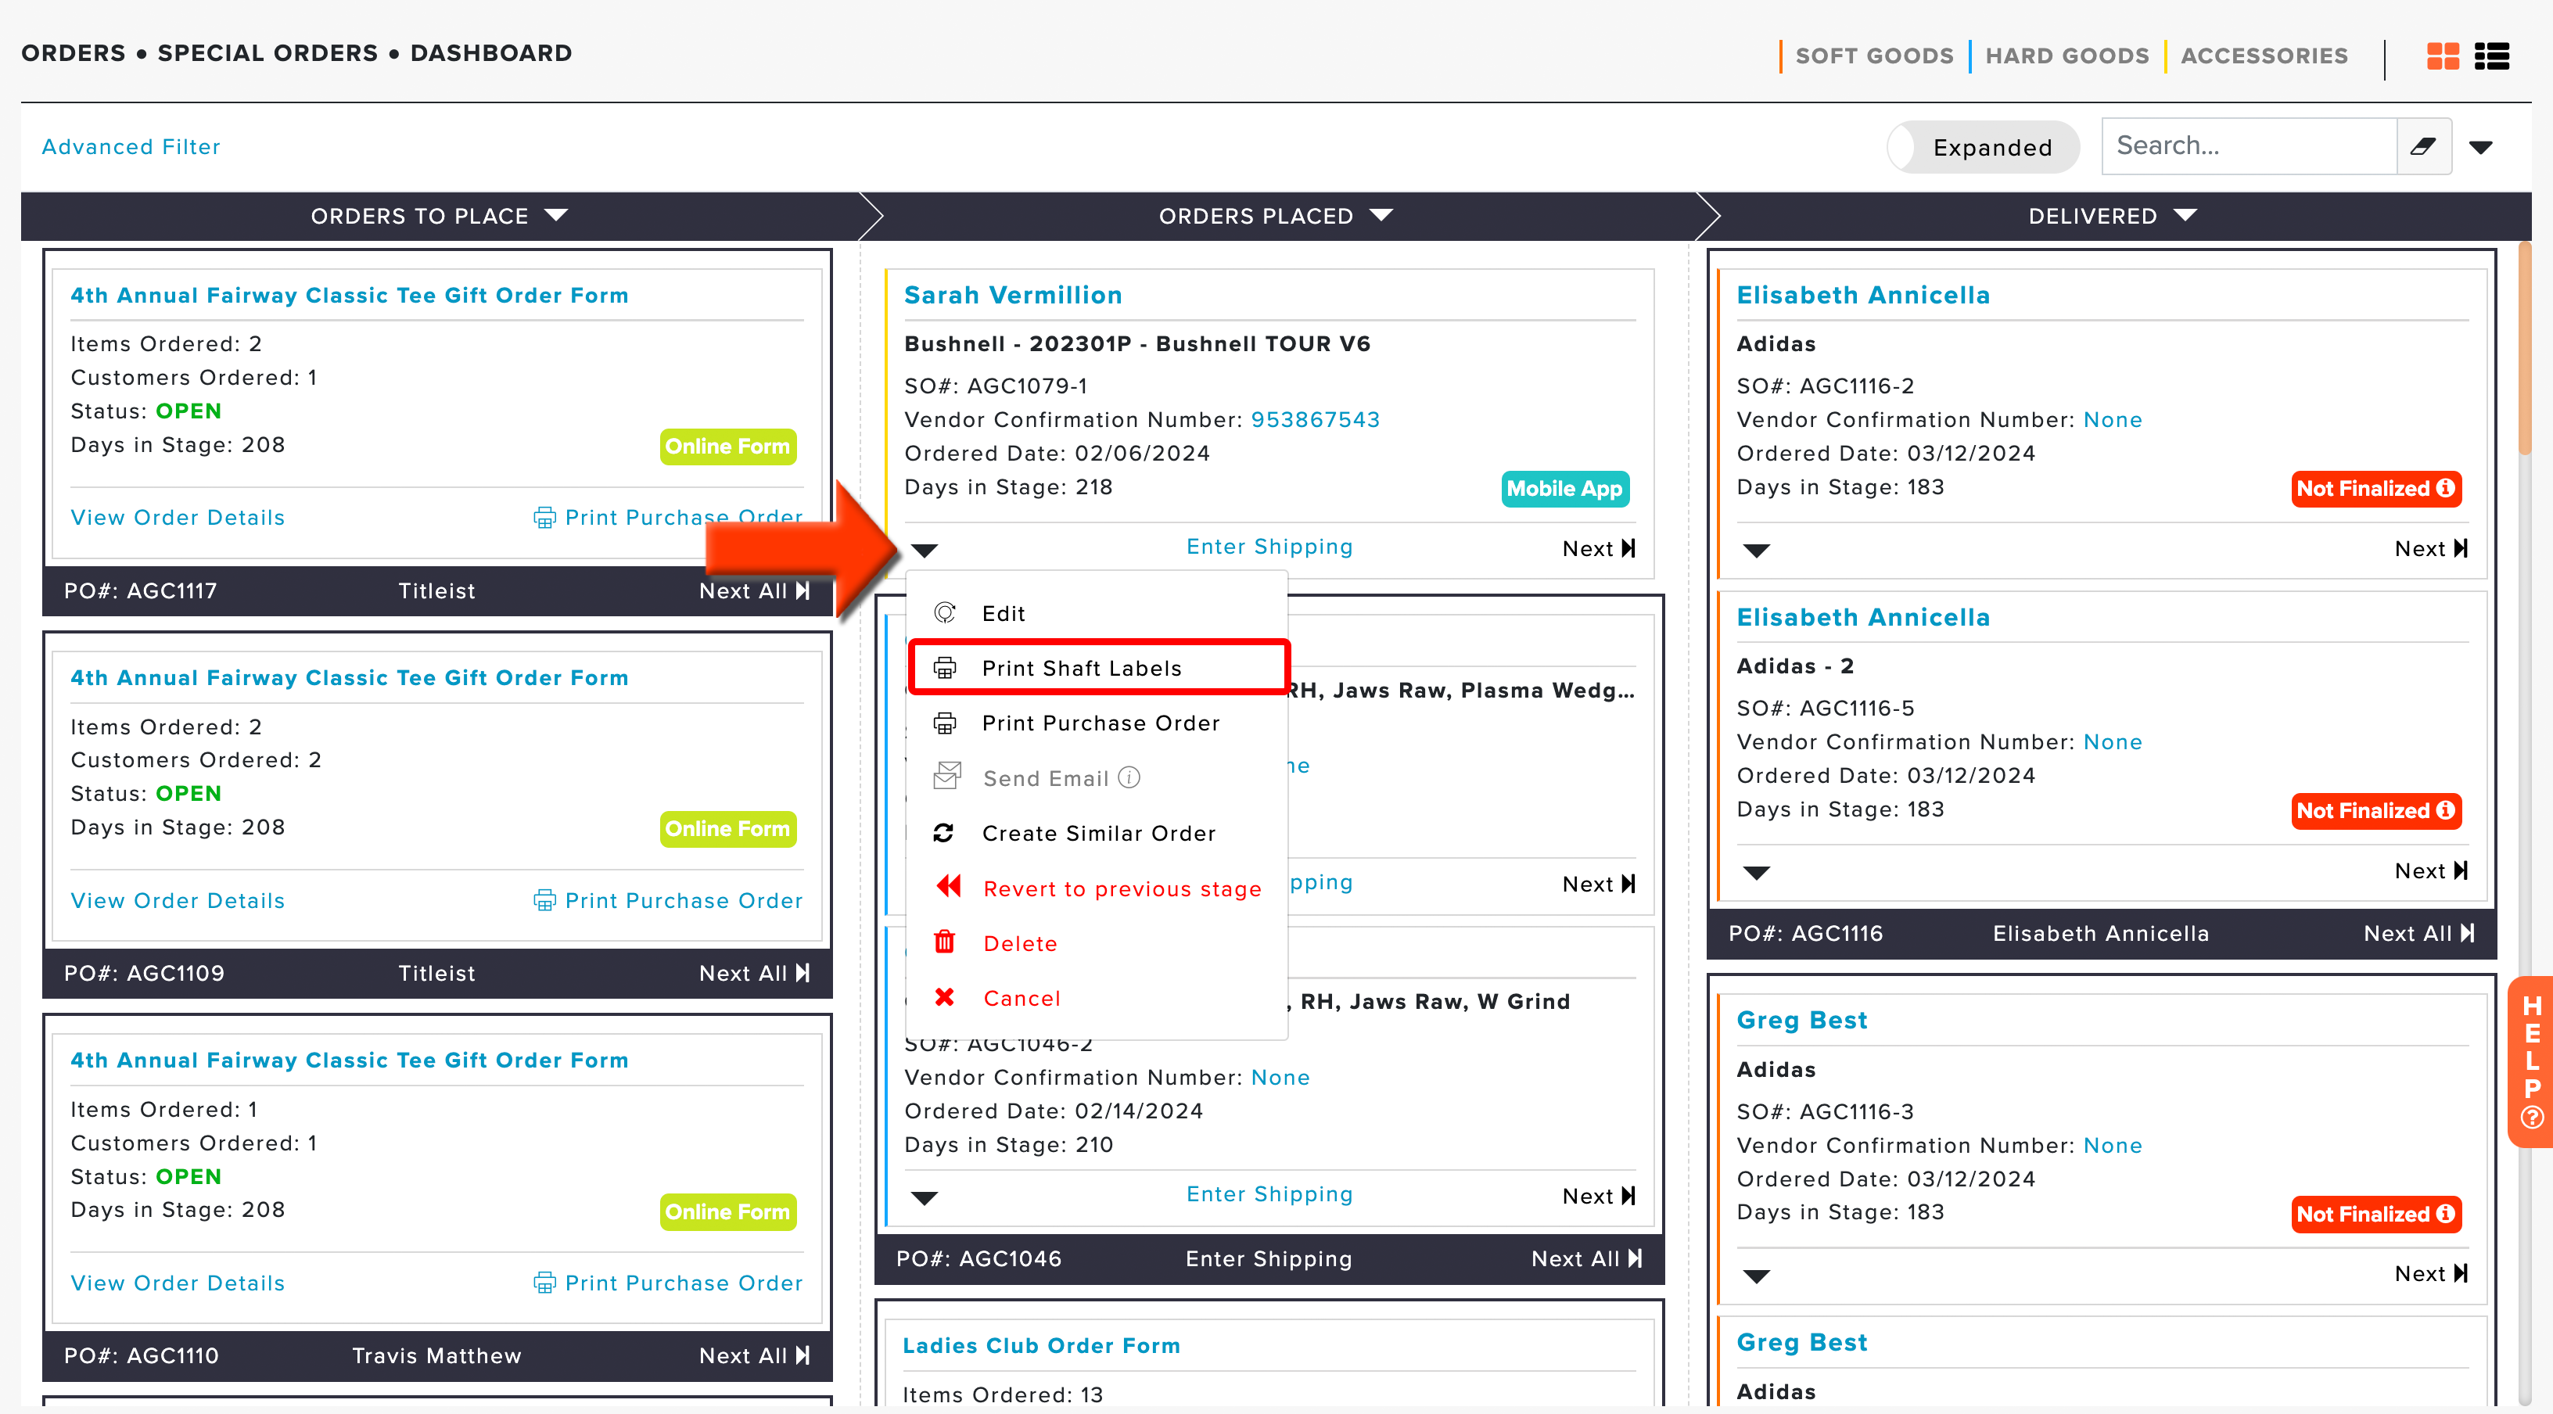Click the Mobile App badge
This screenshot has height=1414, width=2553.
[1565, 489]
